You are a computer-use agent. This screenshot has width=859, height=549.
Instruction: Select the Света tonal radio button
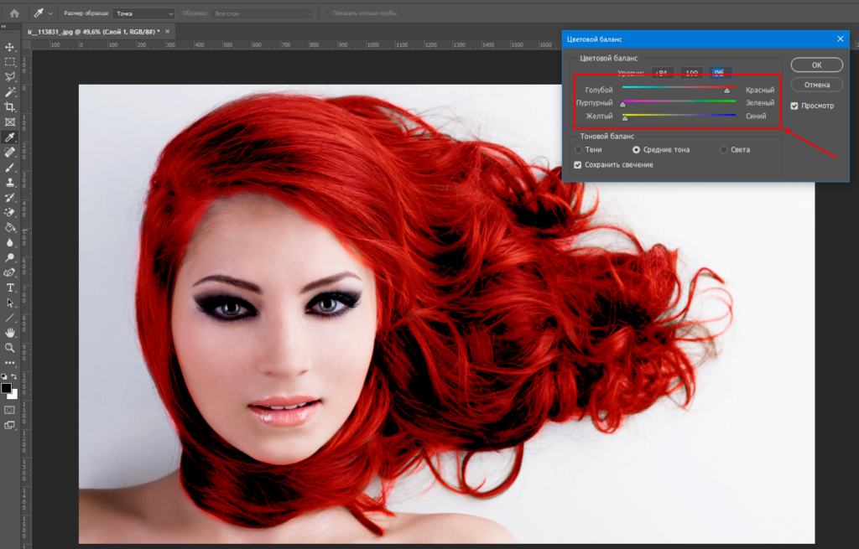(x=724, y=149)
